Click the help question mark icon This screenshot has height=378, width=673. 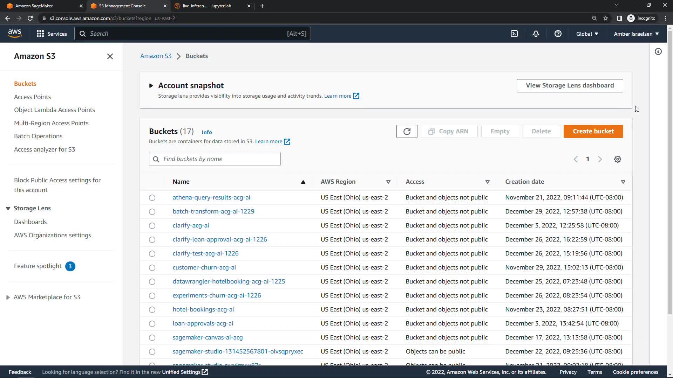click(558, 34)
